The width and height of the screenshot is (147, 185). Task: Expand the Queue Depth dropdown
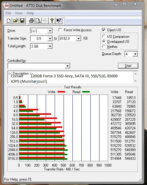point(131,54)
